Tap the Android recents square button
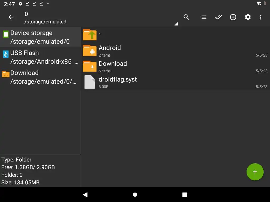Viewport: 270px width, 202px height. click(x=185, y=195)
